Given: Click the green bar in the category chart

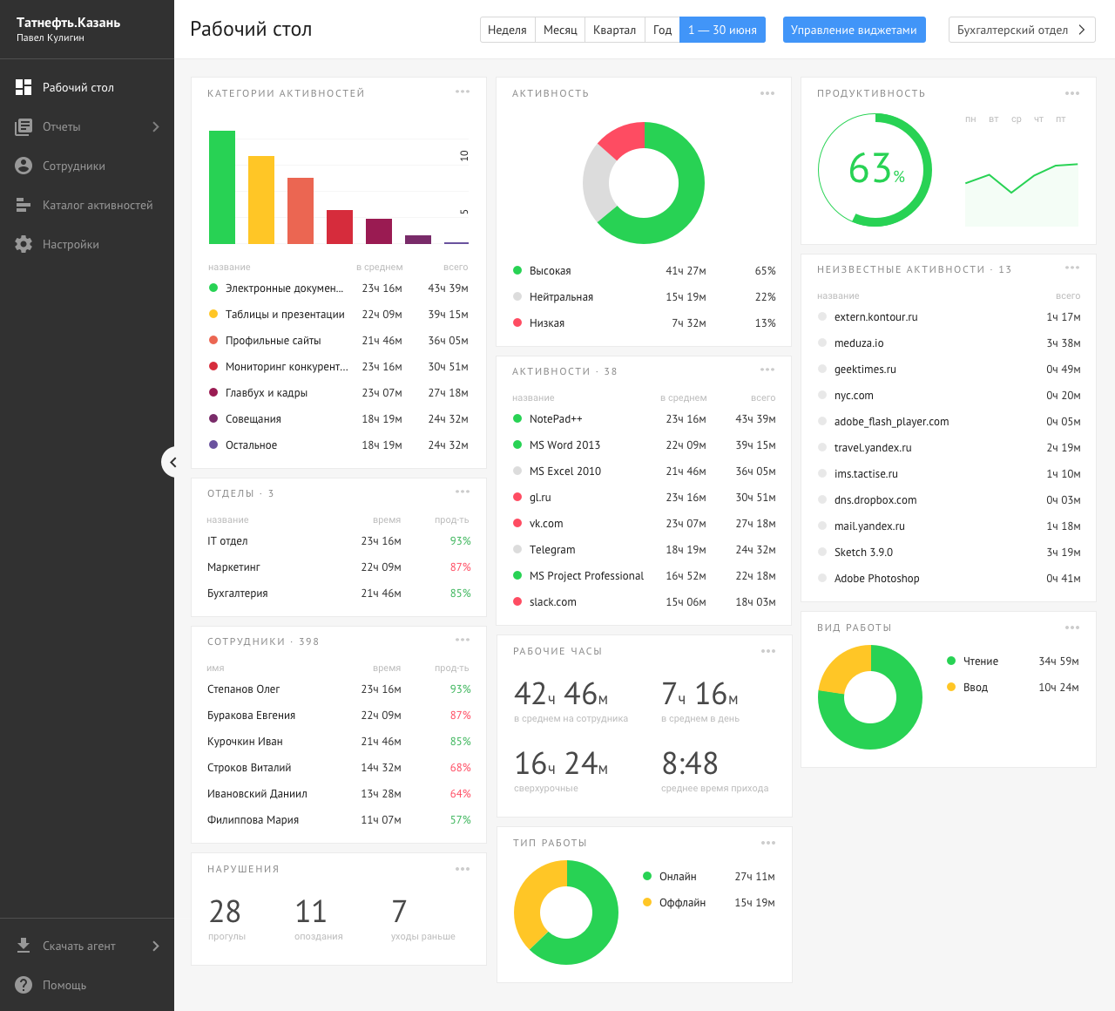Looking at the screenshot, I should click(222, 187).
